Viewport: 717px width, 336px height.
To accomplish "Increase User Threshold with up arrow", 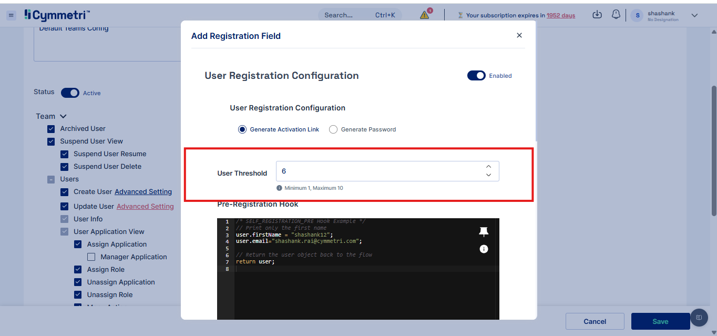I will coord(488,167).
